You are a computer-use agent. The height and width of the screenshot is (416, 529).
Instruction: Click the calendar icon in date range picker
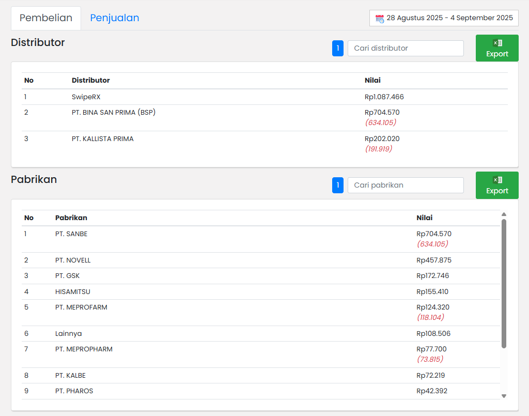tap(379, 18)
